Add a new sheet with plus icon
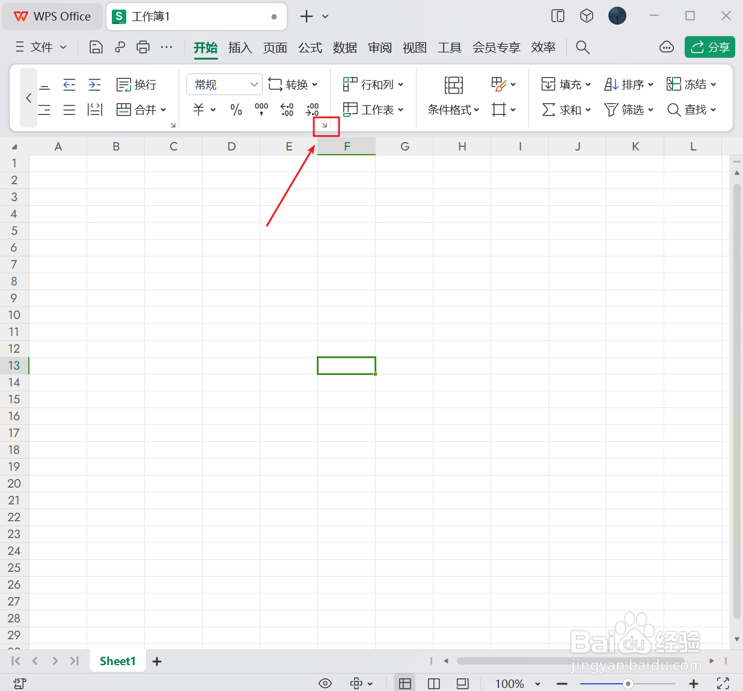 click(x=157, y=662)
